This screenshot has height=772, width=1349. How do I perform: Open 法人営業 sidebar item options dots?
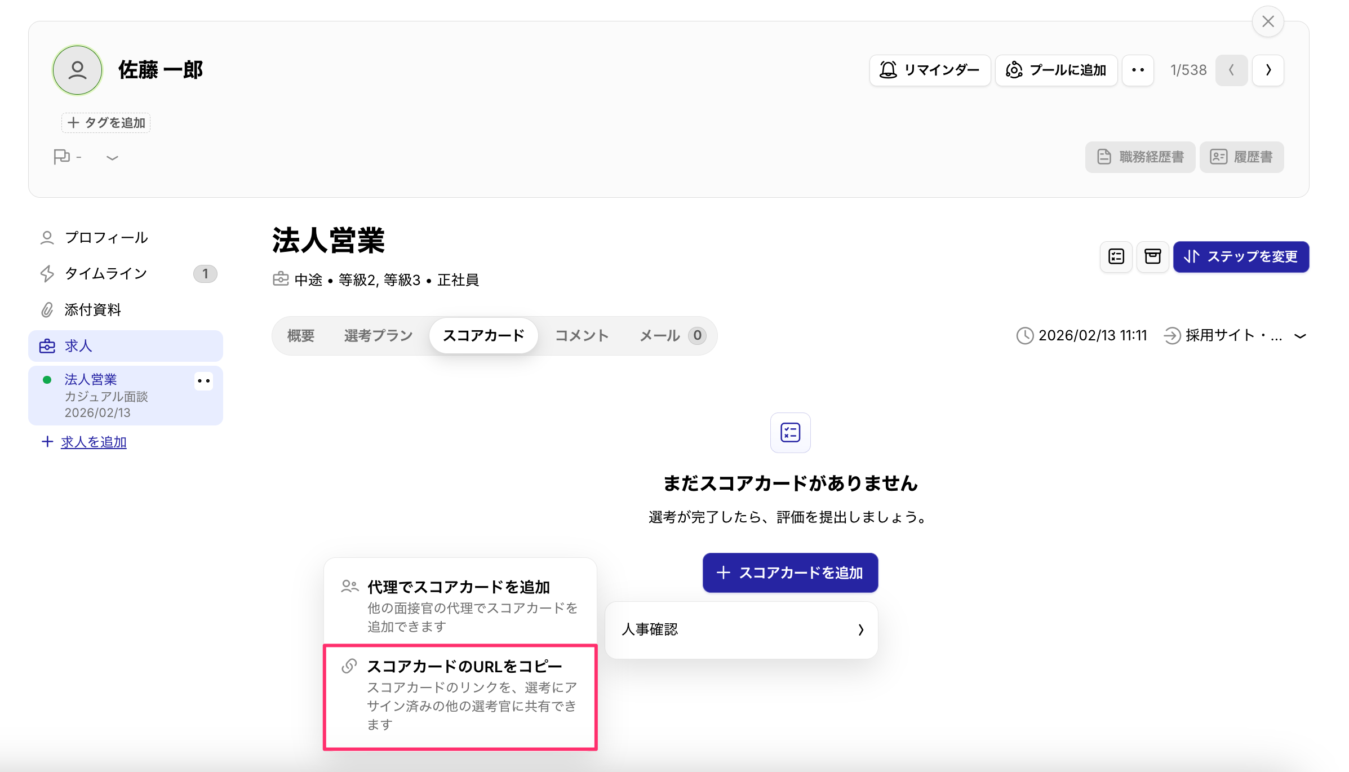[x=203, y=381]
